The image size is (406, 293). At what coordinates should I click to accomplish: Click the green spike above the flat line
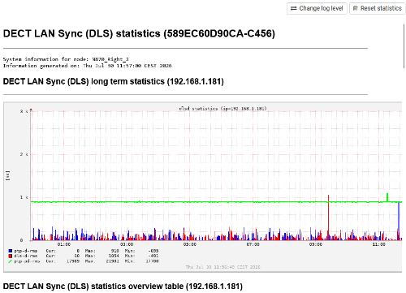387,197
